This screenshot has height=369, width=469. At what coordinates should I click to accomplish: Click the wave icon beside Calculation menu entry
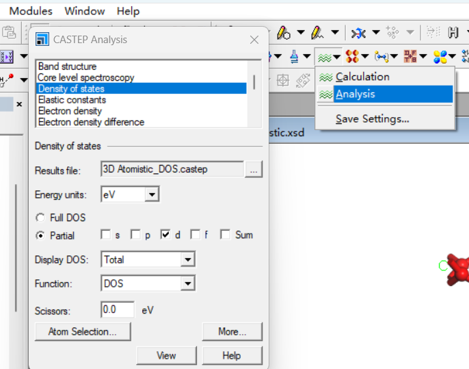pyautogui.click(x=325, y=77)
